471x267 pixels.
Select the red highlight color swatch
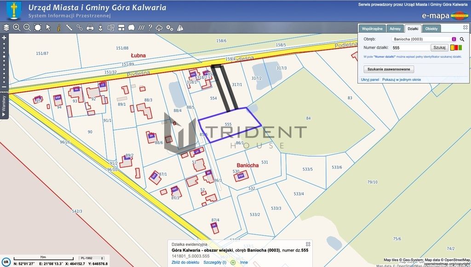tap(456, 48)
